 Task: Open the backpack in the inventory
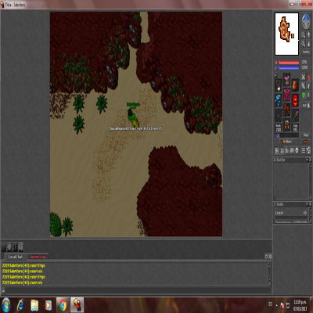pos(295,85)
